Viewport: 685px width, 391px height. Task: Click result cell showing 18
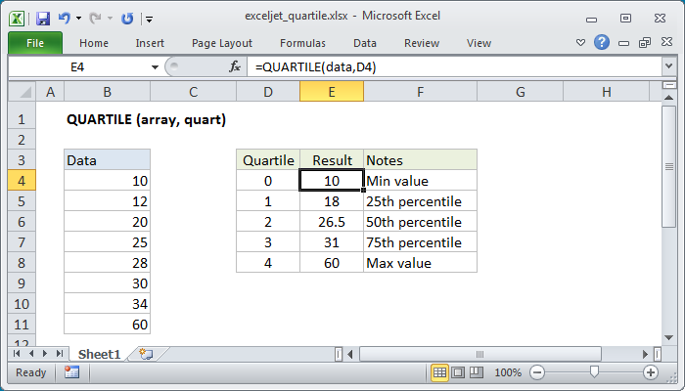(332, 201)
